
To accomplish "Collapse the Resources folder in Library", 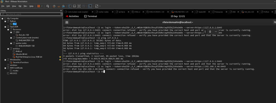I will [x=8, y=30].
